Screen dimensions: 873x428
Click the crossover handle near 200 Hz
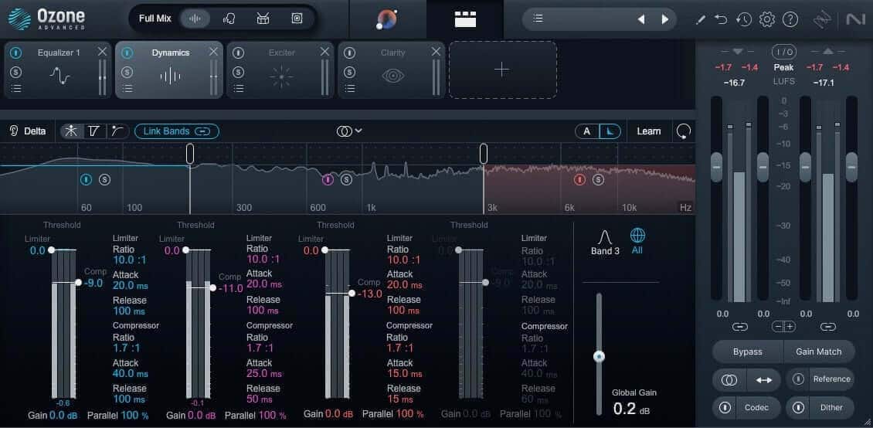tap(190, 154)
